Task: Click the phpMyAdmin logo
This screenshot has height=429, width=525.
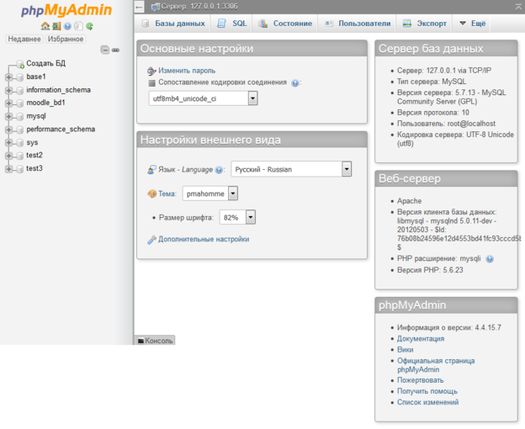Action: click(66, 10)
